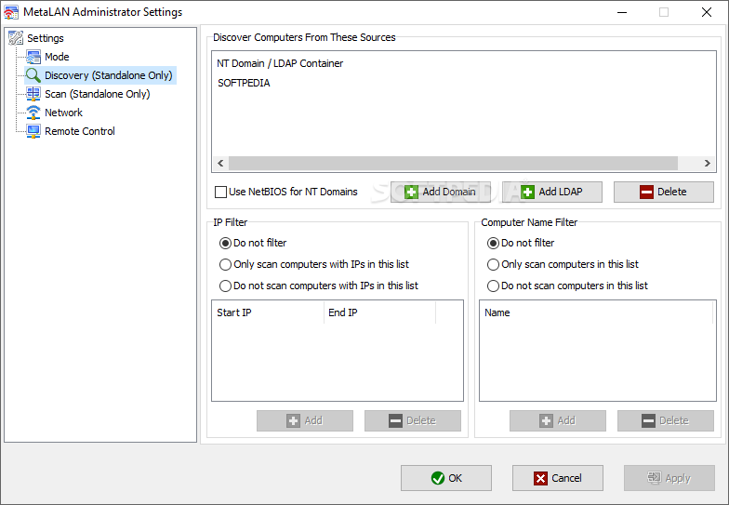Click the Remote Control monitor icon
The width and height of the screenshot is (729, 505).
(x=33, y=131)
